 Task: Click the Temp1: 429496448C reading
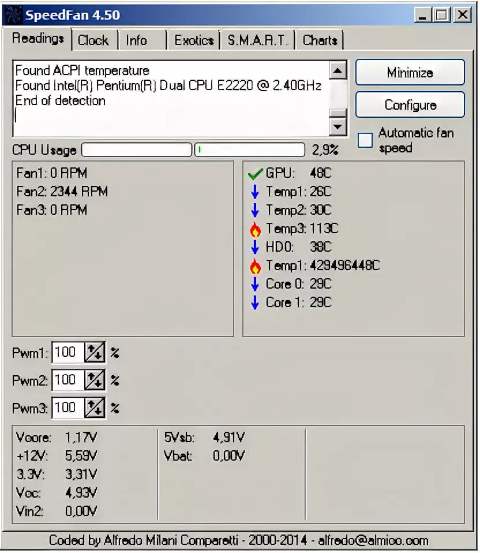[323, 265]
